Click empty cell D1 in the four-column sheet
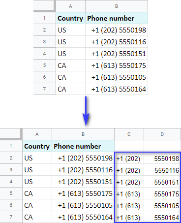This screenshot has height=223, width=181. click(162, 146)
